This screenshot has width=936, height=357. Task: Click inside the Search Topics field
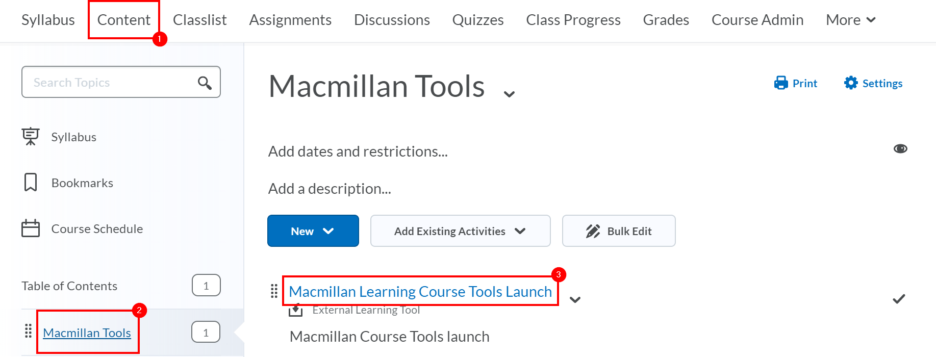102,82
